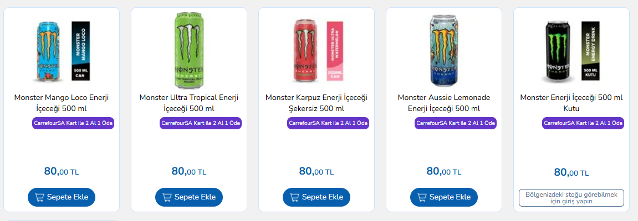Add Monster Aussie Lemonade to cart
The width and height of the screenshot is (638, 221).
444,197
